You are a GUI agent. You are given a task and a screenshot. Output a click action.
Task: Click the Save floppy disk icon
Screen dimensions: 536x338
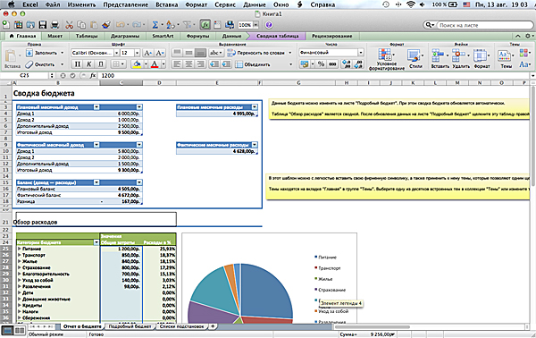[x=43, y=25]
